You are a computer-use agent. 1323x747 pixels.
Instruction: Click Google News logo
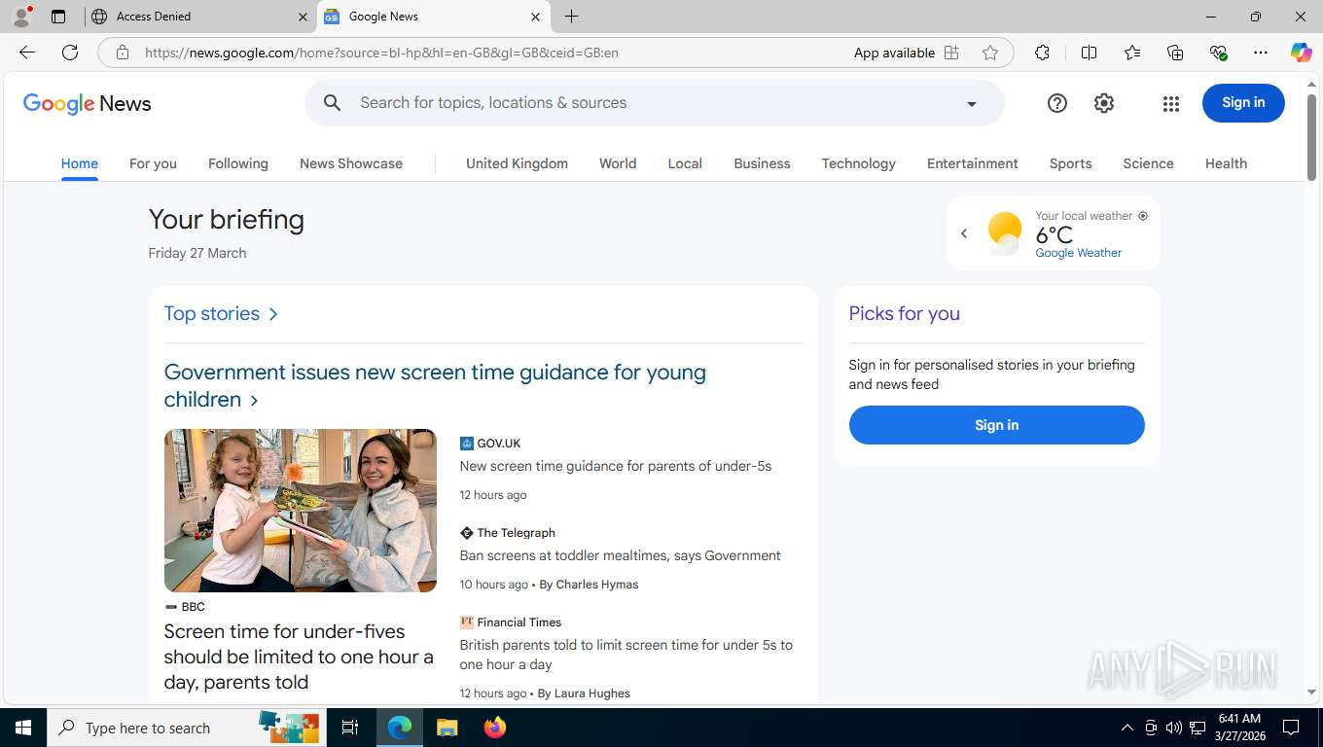[87, 104]
